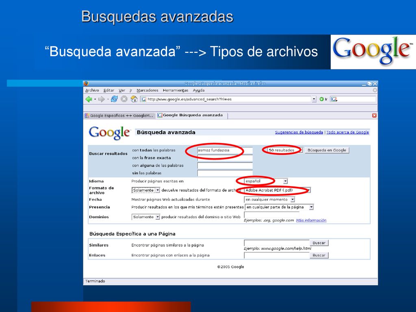The image size is (416, 312).
Task: Click the Dominios site input field
Action: click(x=272, y=215)
